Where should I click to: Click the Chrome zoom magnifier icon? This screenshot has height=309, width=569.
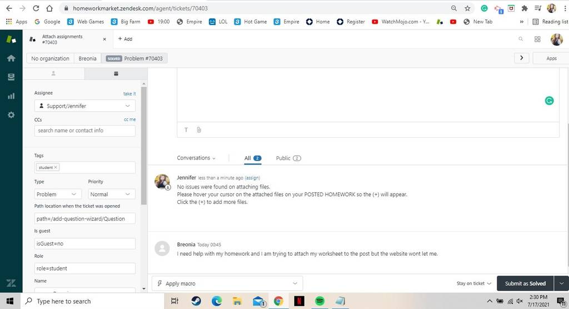coord(453,8)
